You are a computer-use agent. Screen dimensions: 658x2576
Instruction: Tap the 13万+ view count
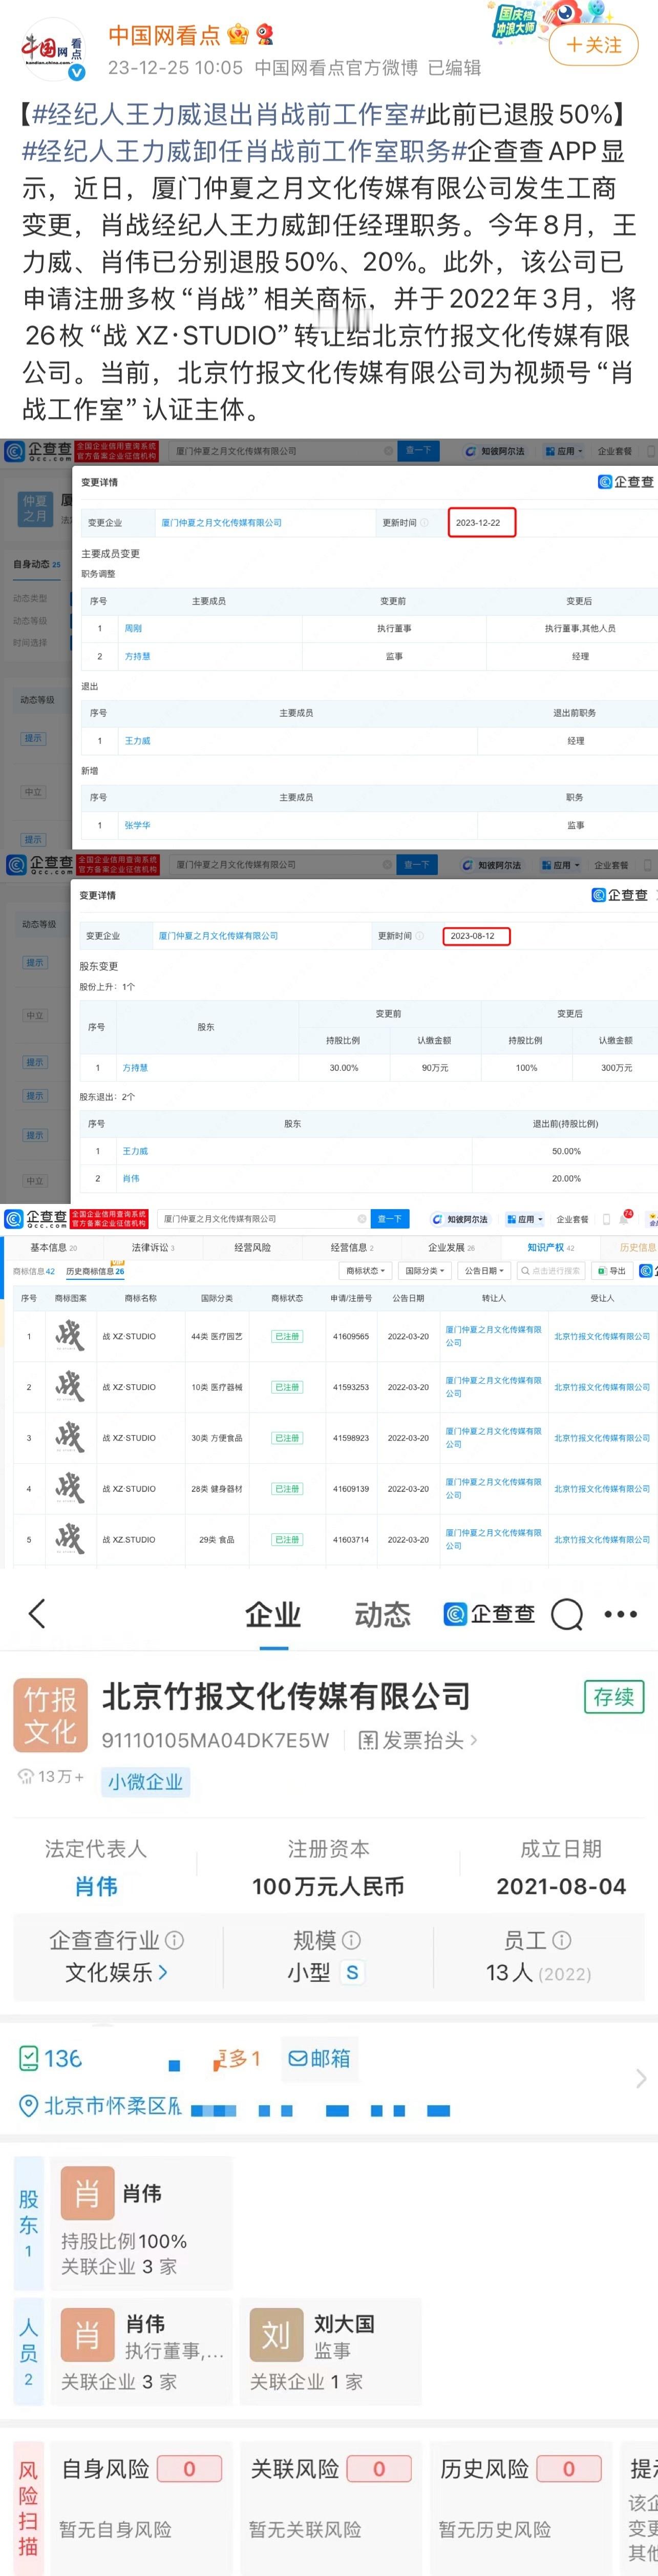52,1776
